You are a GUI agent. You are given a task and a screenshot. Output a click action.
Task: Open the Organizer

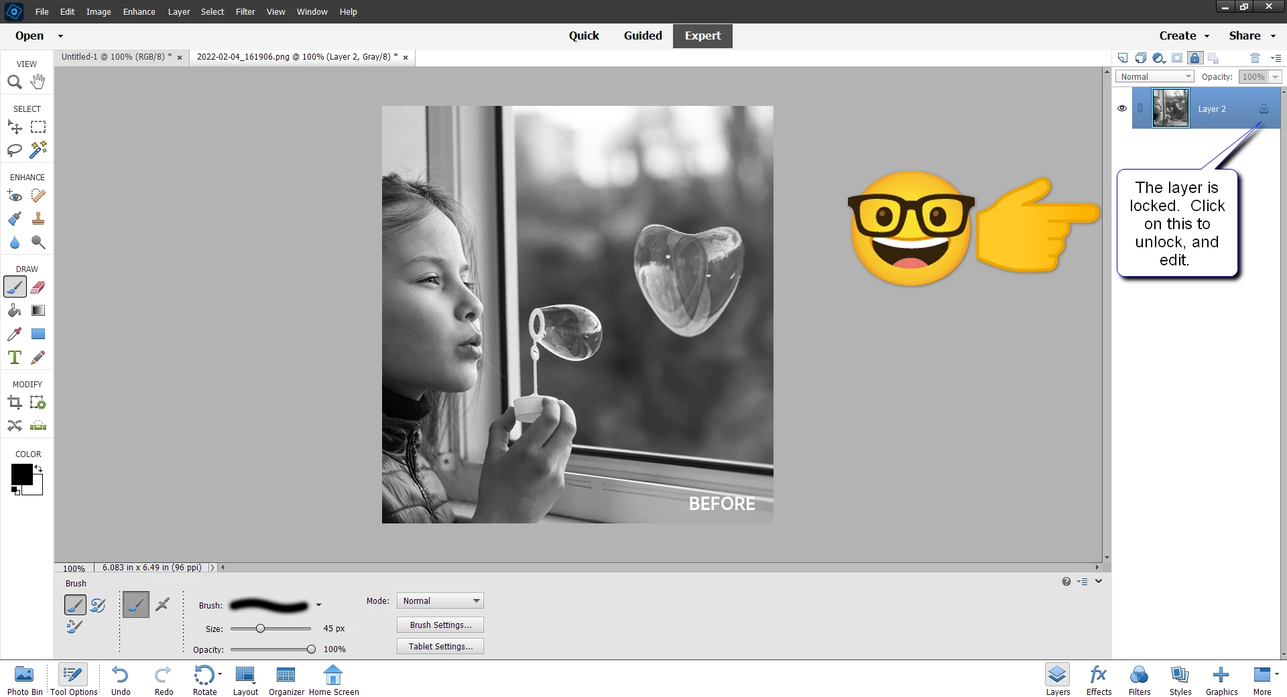pyautogui.click(x=286, y=680)
